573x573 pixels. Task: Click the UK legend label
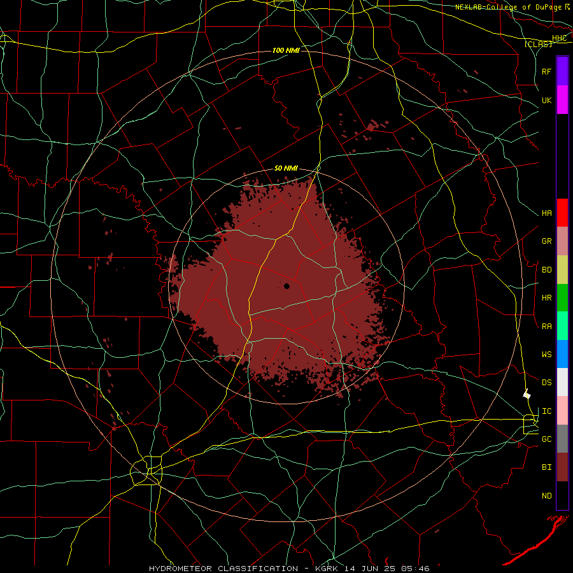(546, 100)
